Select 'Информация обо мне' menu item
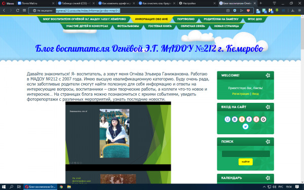Image resolution: width=304 pixels, height=190 pixels. click(151, 19)
